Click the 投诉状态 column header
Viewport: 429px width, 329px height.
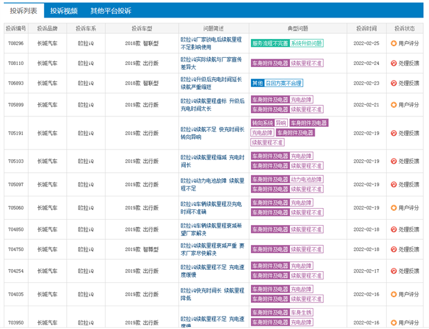click(x=405, y=29)
